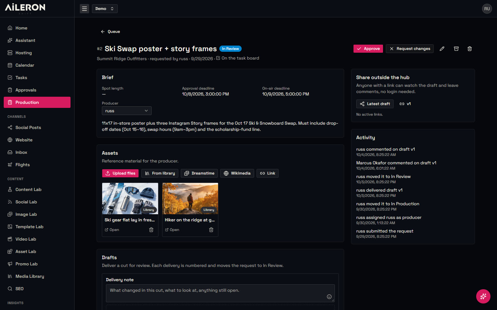Open the Ski gear flat lay thumbnail

(130, 198)
